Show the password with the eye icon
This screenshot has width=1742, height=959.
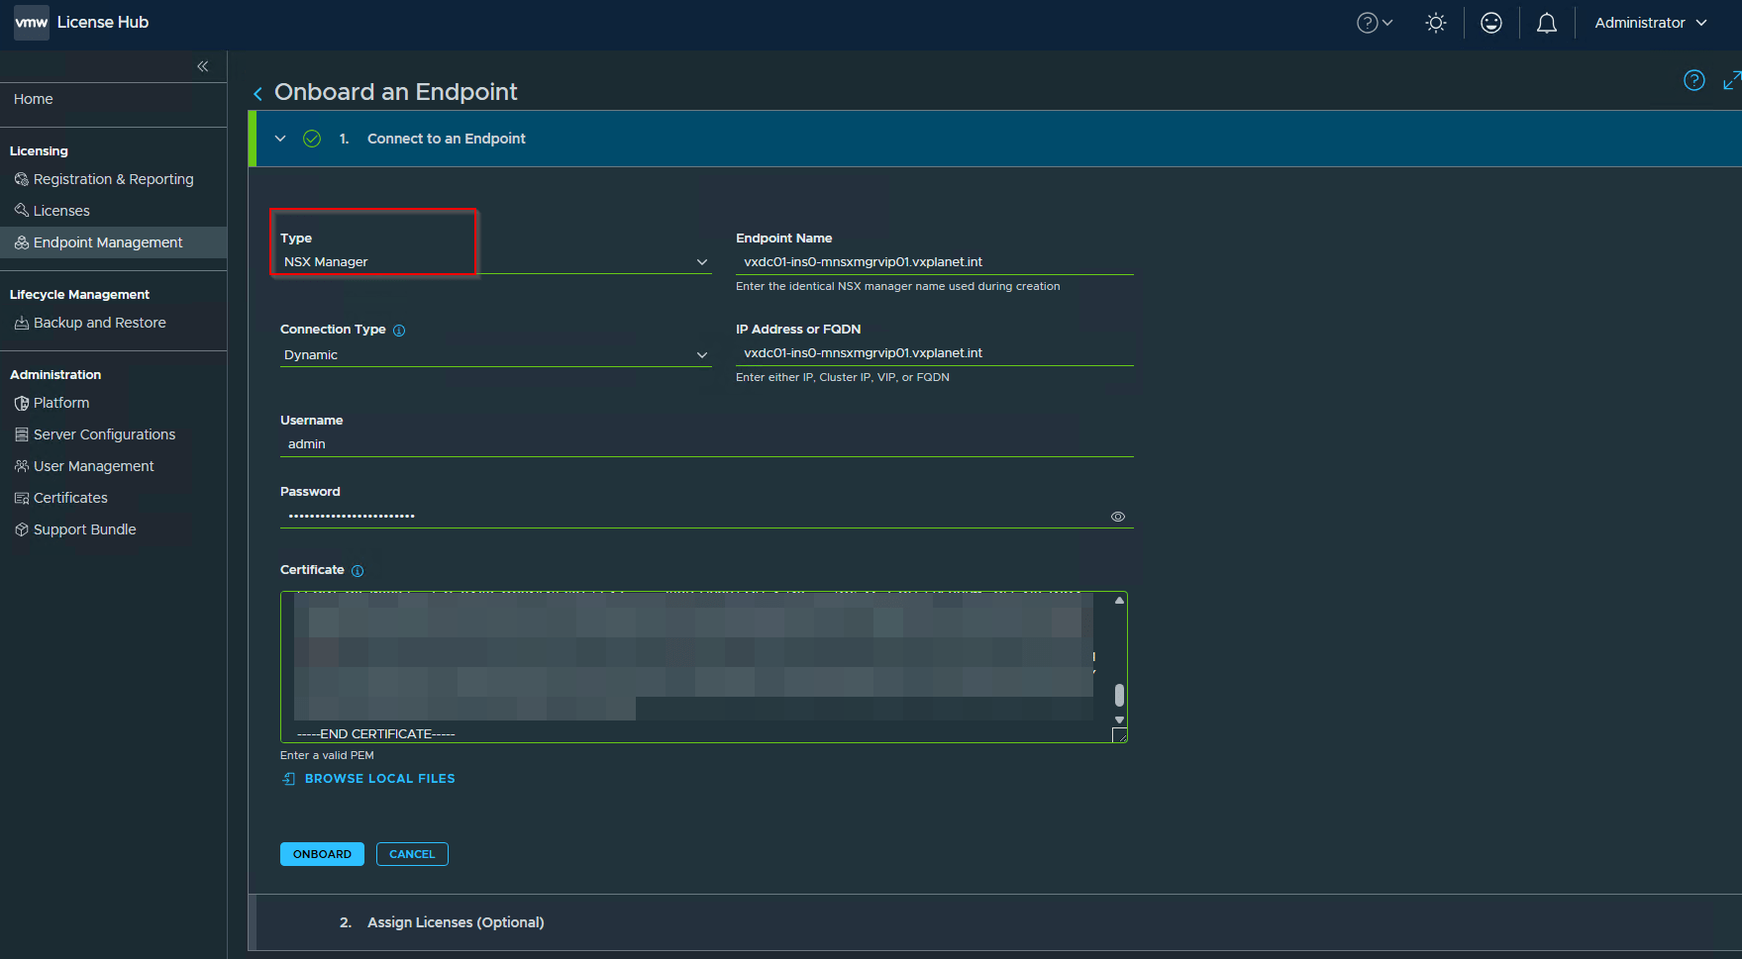1118,517
